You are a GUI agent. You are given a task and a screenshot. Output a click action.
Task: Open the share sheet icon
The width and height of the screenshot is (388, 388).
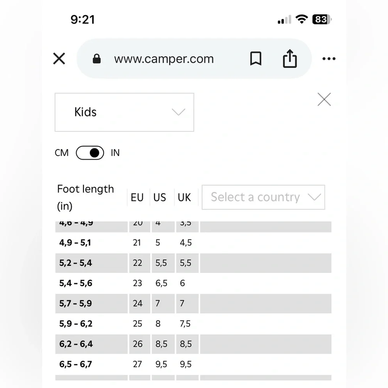(x=290, y=59)
